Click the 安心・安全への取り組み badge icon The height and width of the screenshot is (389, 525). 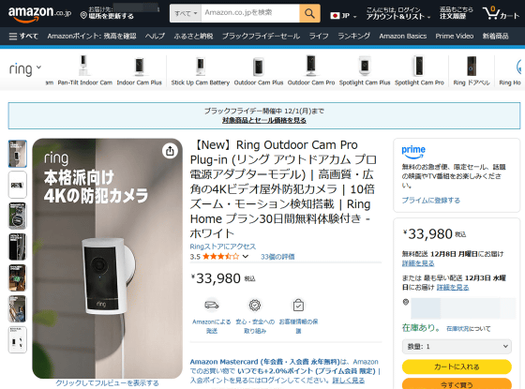(x=255, y=305)
